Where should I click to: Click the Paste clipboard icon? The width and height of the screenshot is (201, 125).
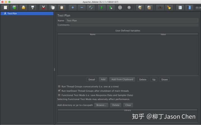(62, 7)
